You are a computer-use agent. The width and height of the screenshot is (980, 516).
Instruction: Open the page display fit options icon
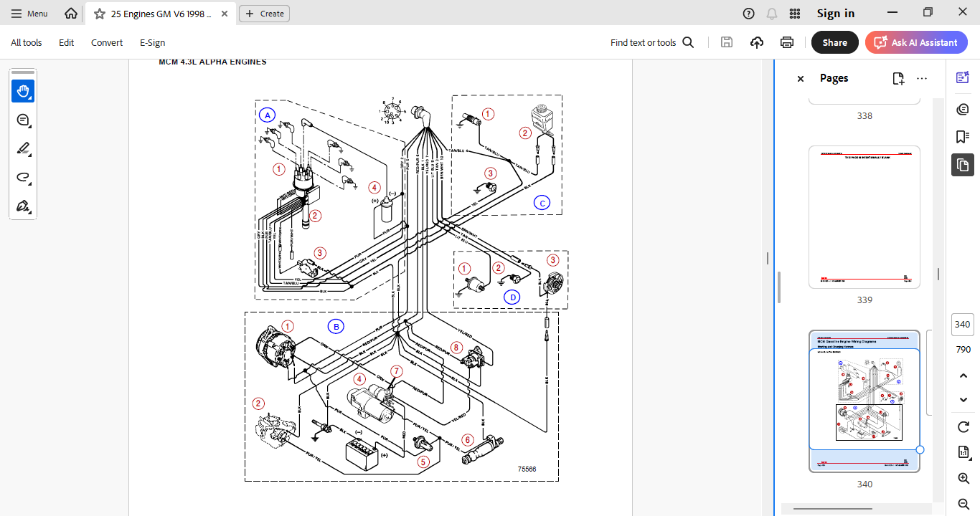963,452
